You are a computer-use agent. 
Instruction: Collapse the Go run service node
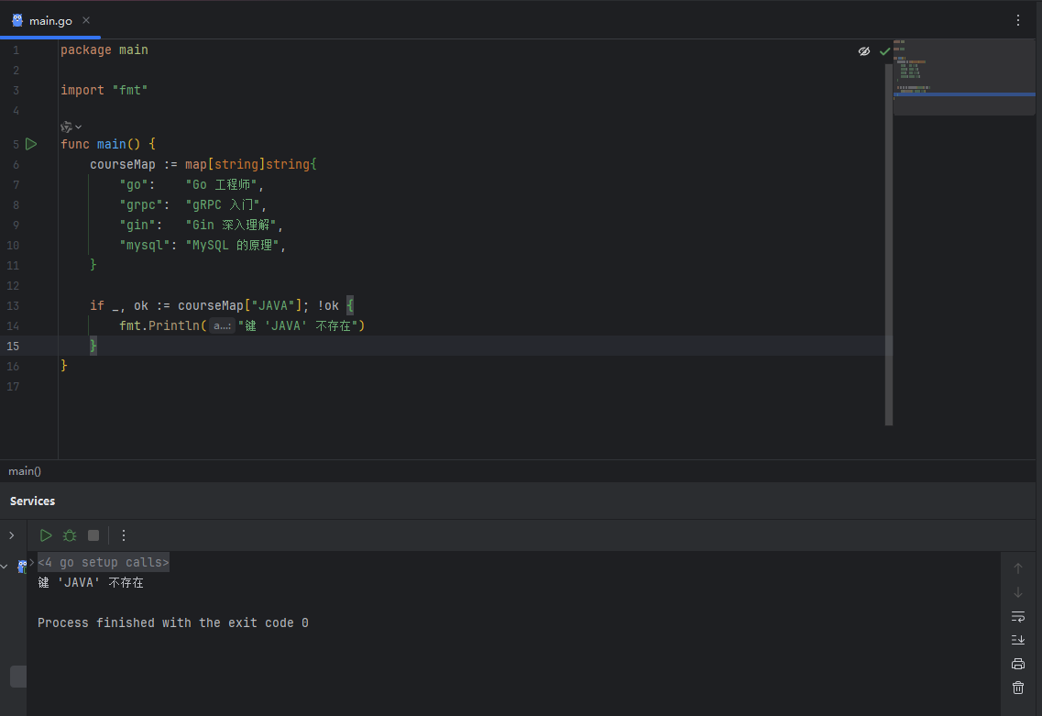(x=5, y=567)
